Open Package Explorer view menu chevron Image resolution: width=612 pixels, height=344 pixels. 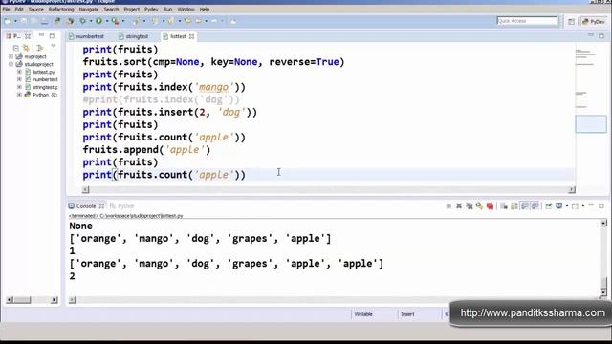coord(54,46)
